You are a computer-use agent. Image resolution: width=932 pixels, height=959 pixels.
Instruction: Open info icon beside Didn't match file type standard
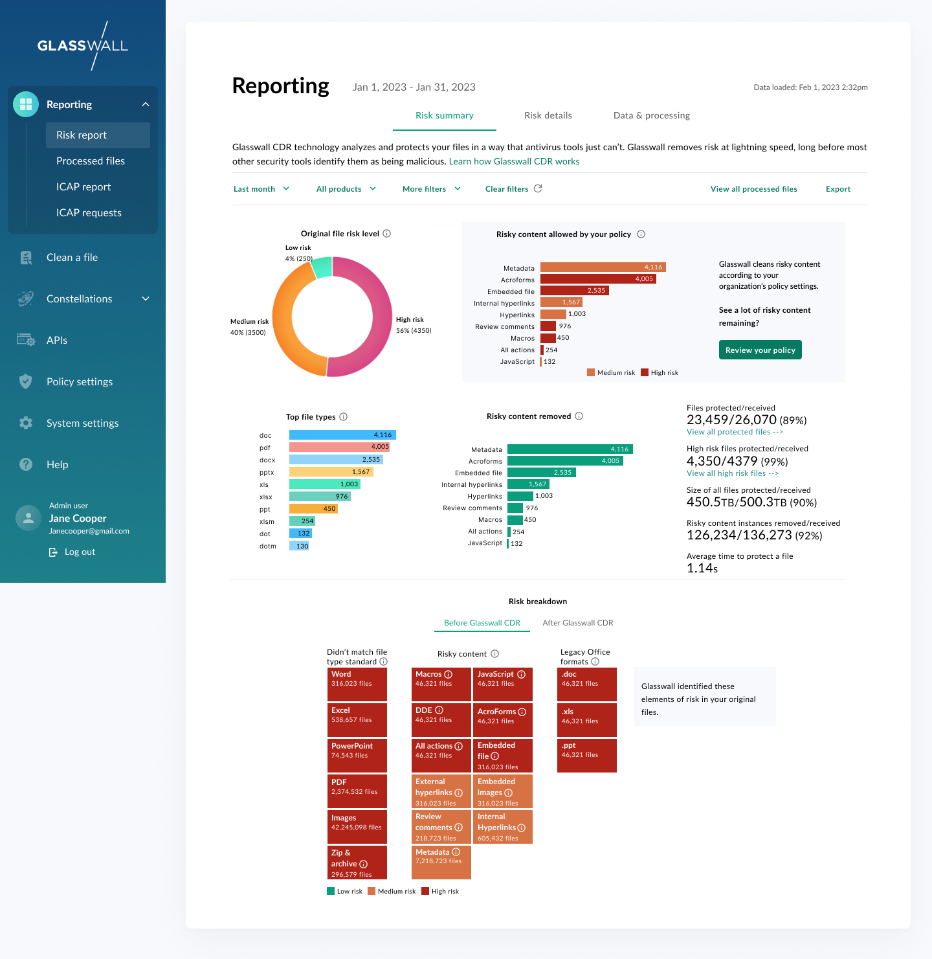pyautogui.click(x=384, y=662)
